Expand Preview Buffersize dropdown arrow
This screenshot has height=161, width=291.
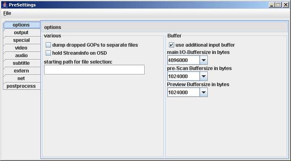(x=204, y=92)
